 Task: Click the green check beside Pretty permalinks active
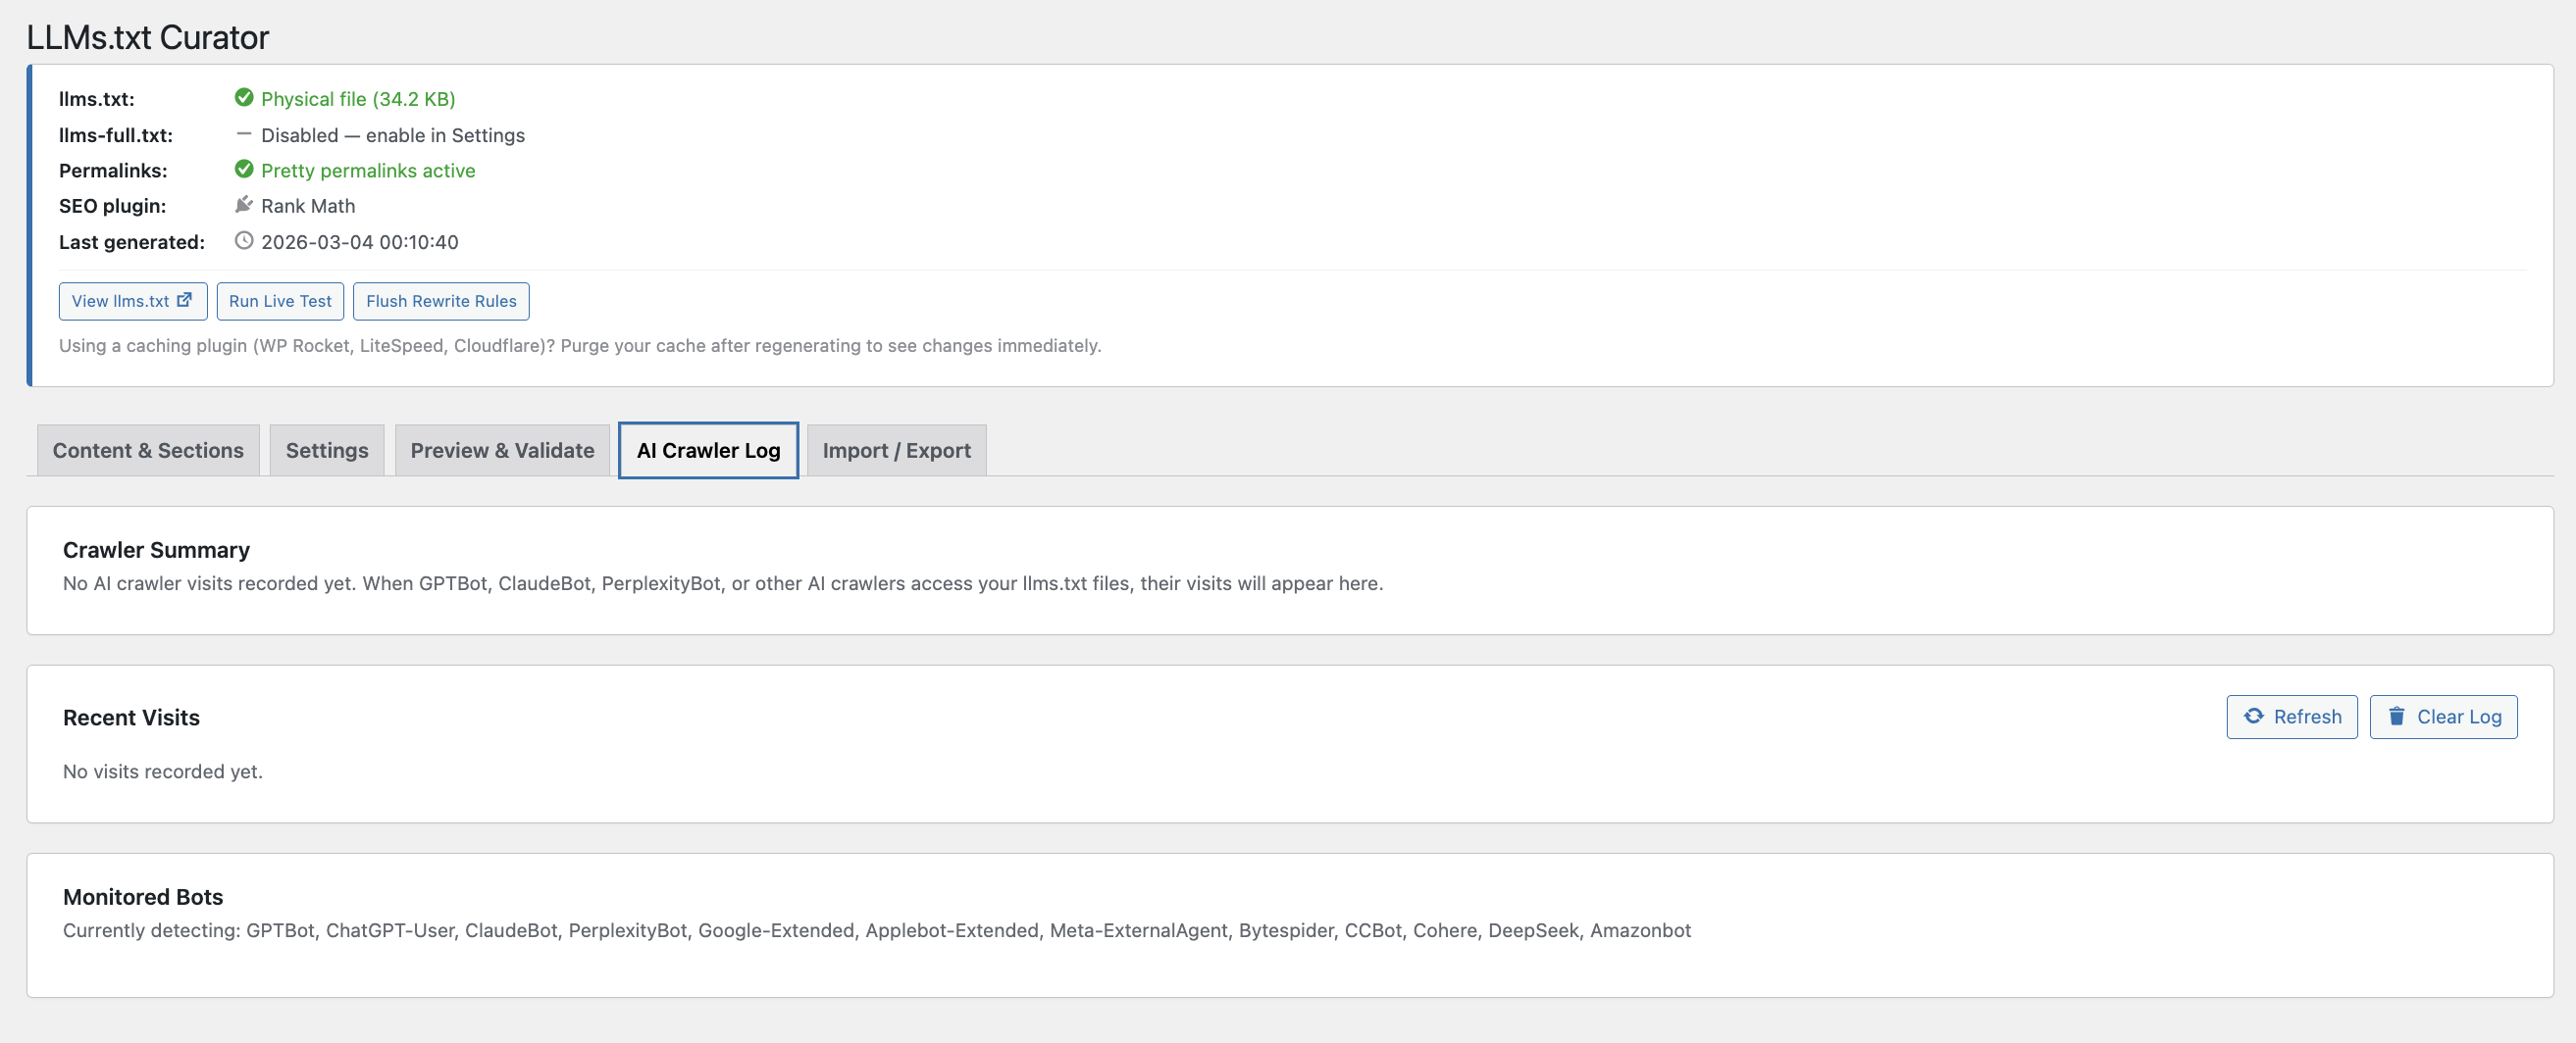245,170
